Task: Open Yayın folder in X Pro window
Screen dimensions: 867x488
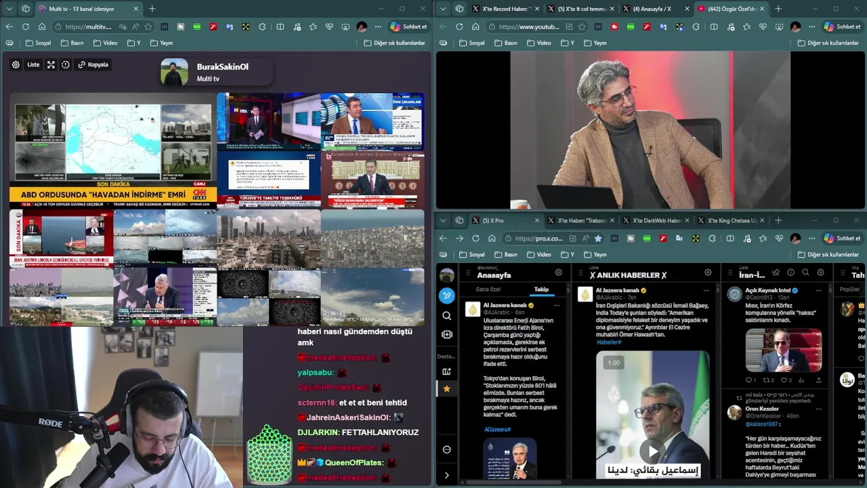Action: pos(595,254)
